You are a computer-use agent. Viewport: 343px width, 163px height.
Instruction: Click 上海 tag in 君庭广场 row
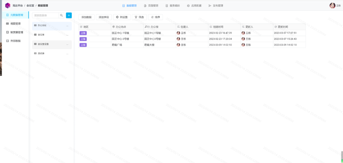83,45
